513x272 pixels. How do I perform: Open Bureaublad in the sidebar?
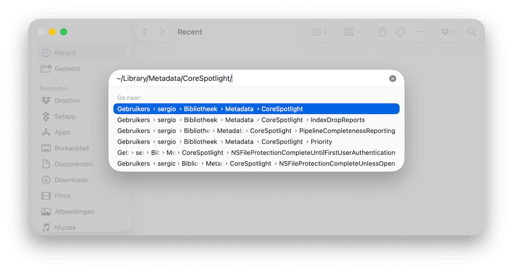[x=81, y=148]
